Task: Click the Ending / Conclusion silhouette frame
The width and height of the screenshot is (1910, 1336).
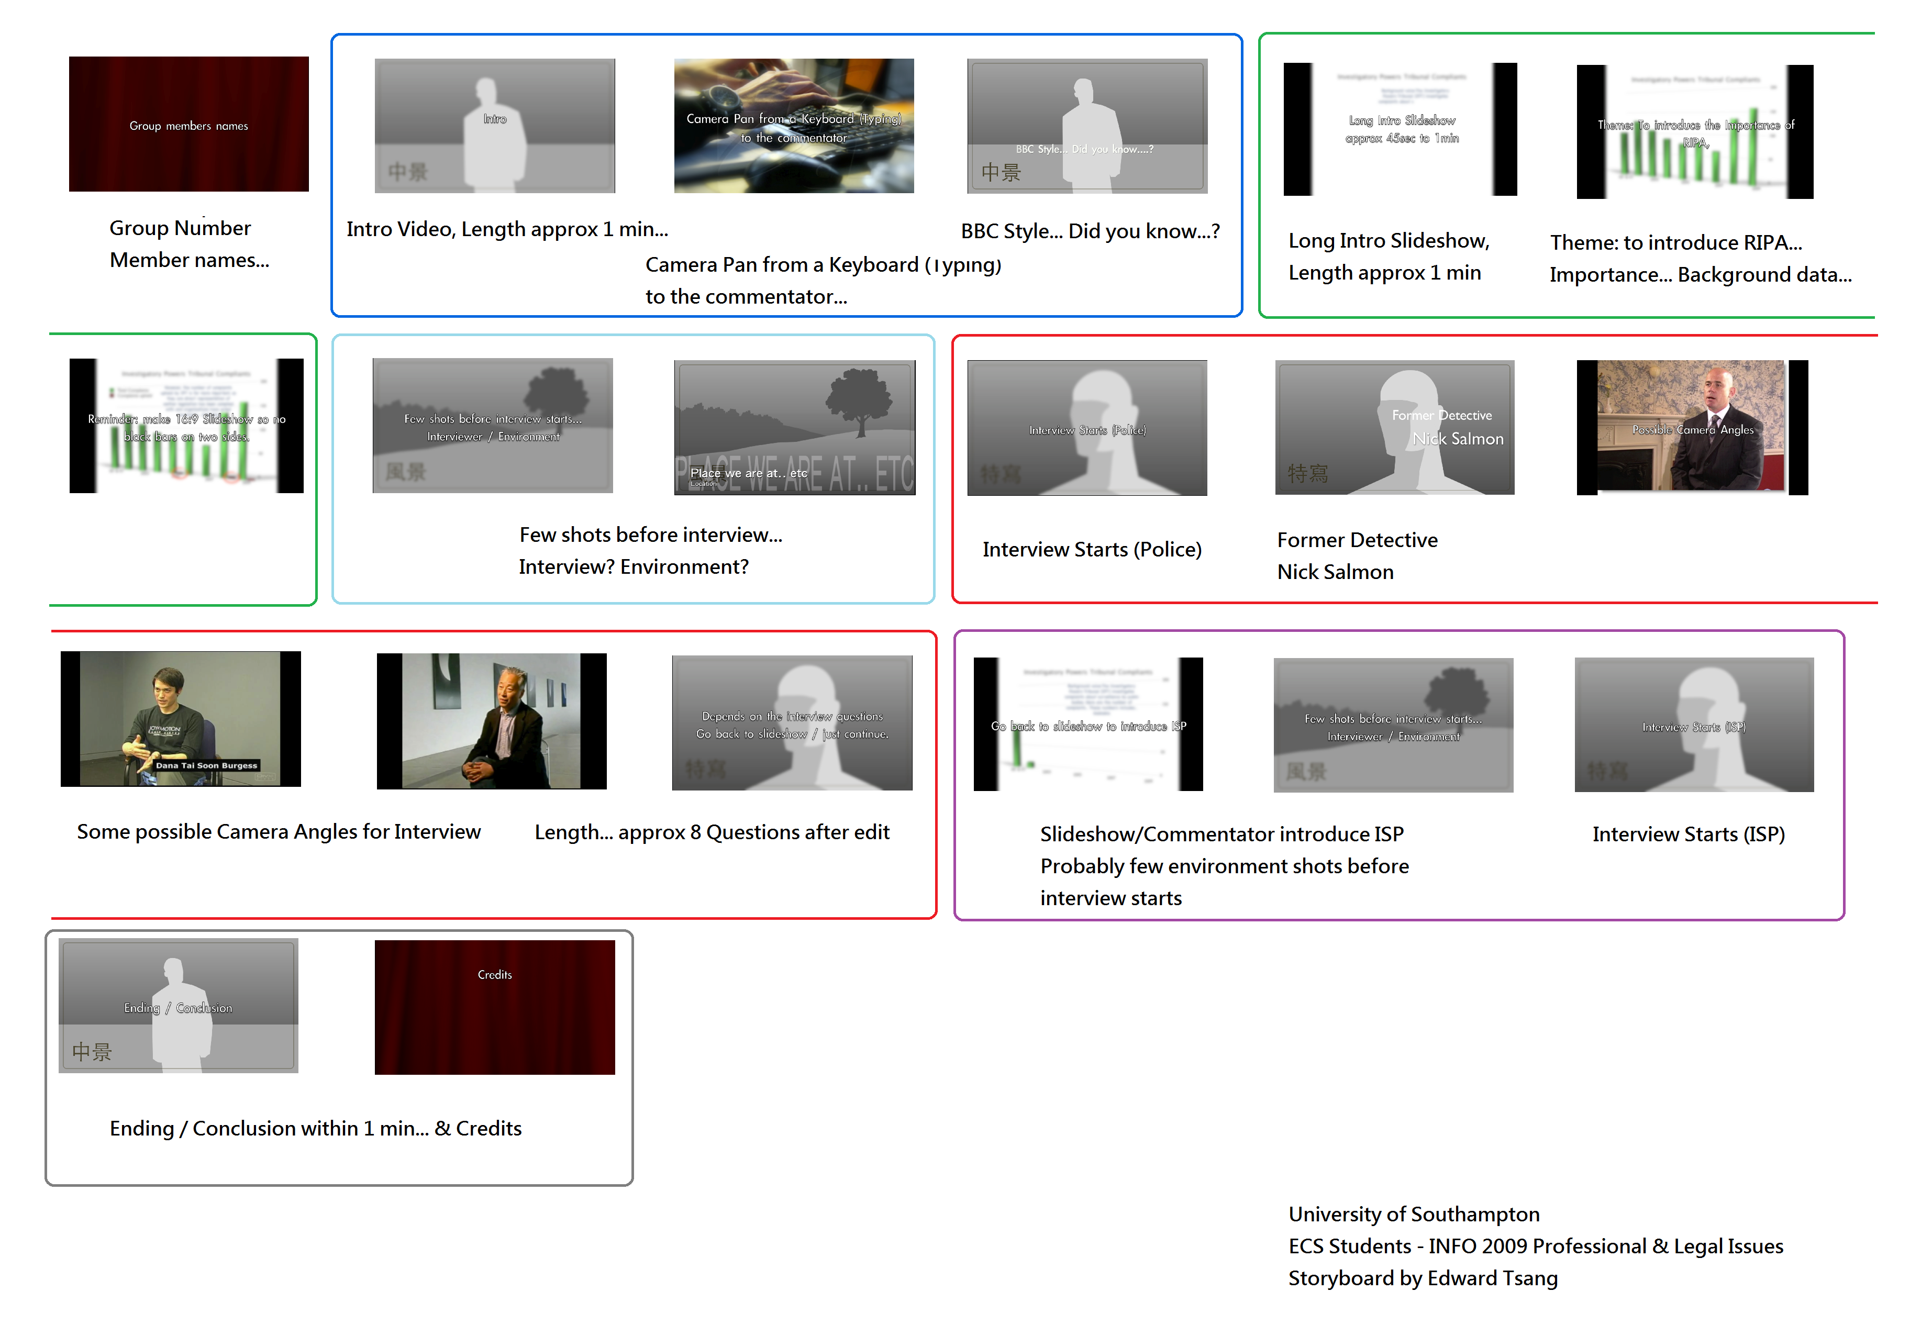Action: point(178,1006)
